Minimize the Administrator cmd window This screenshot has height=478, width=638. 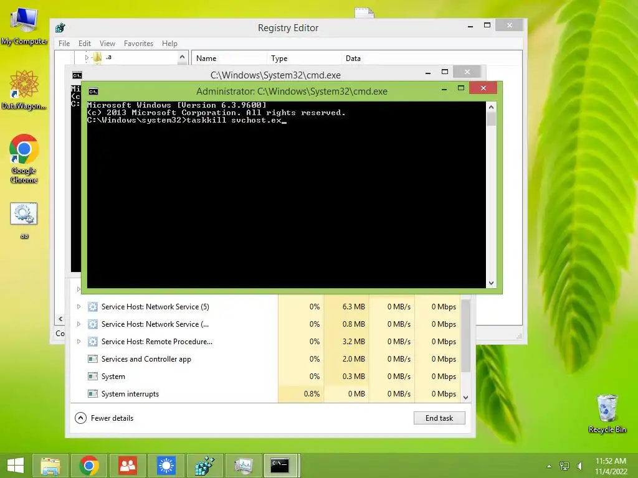pyautogui.click(x=444, y=88)
